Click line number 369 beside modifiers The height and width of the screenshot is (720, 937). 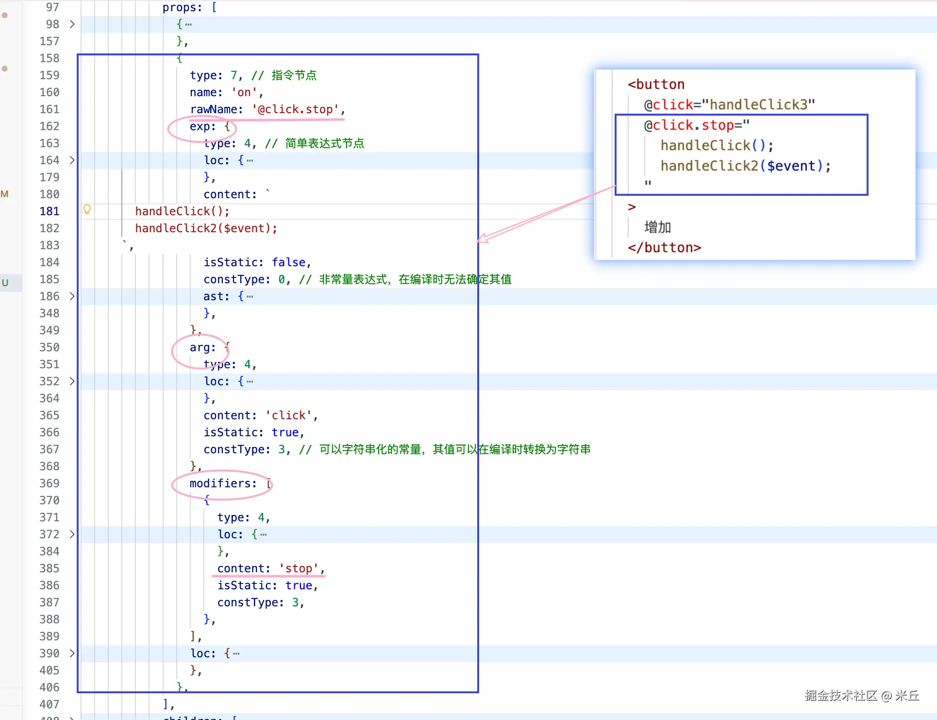50,483
